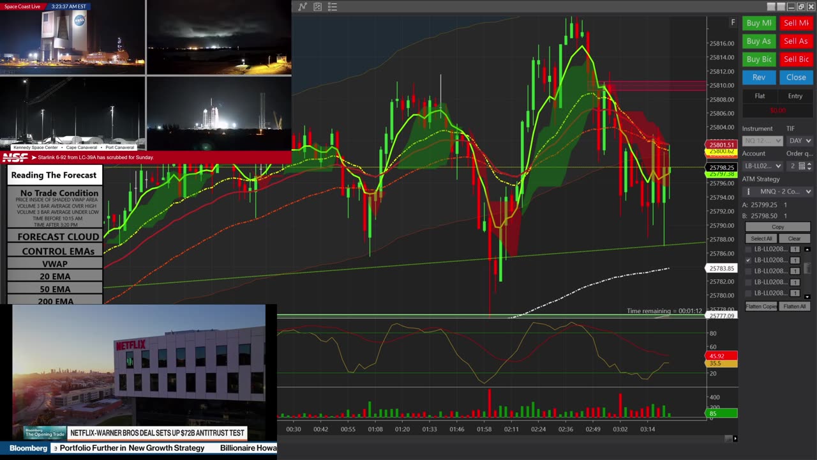Click the chart horizontal scroll arrow at bottom right
The image size is (817, 460).
point(735,438)
